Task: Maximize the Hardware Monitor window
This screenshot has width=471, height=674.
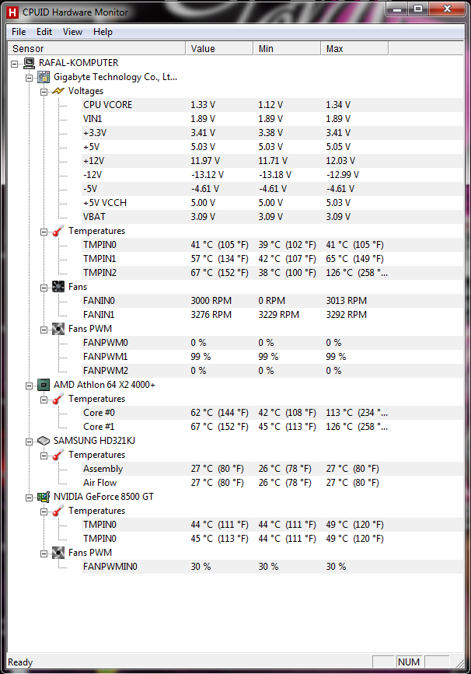Action: (417, 9)
